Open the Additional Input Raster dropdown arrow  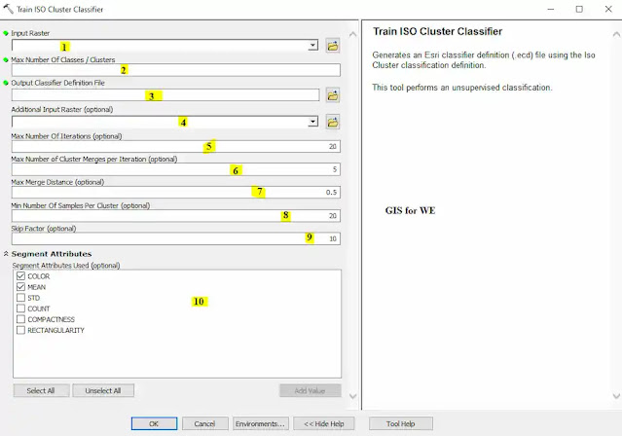[x=313, y=122]
